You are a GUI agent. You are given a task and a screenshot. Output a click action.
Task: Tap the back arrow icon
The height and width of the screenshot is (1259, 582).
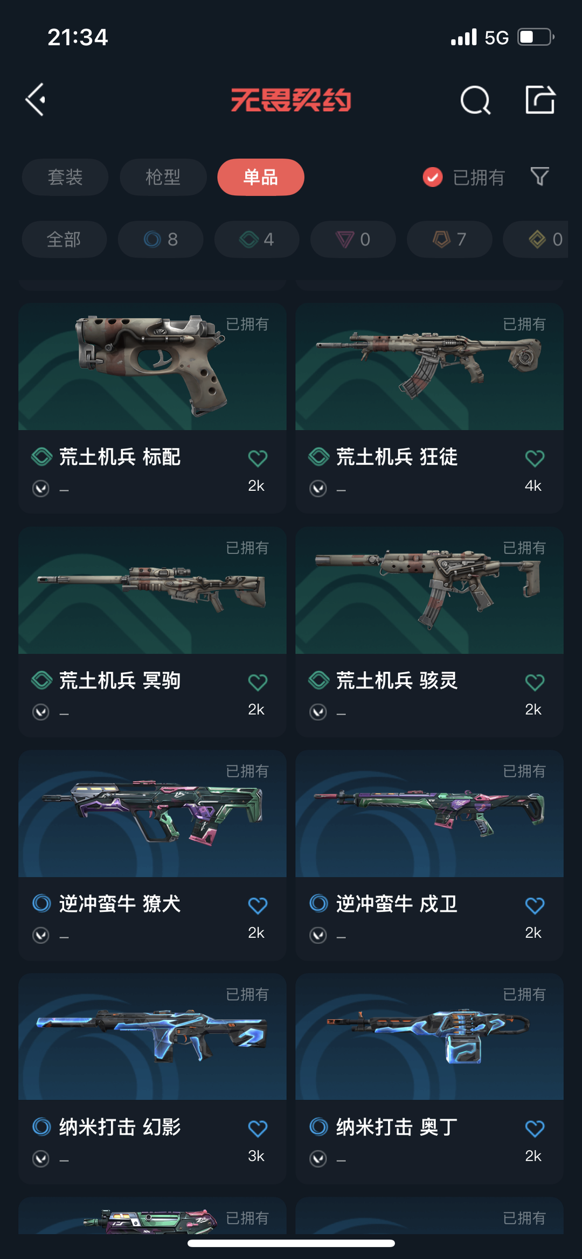coord(36,100)
